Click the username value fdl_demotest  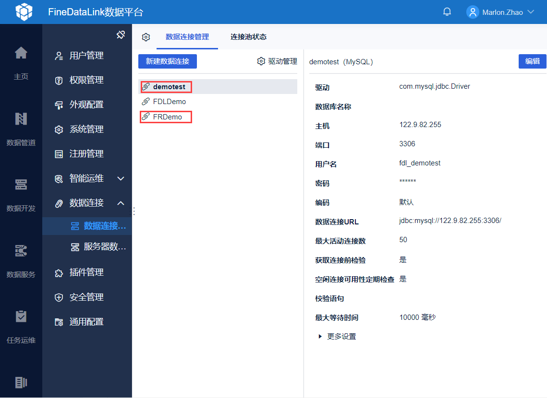coord(420,163)
